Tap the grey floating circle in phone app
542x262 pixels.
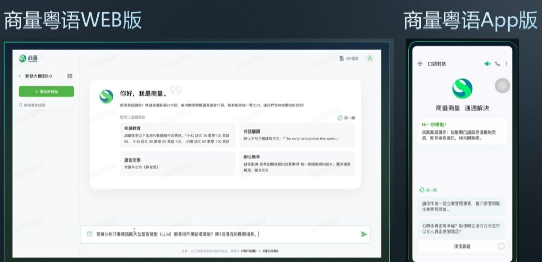tap(503, 85)
